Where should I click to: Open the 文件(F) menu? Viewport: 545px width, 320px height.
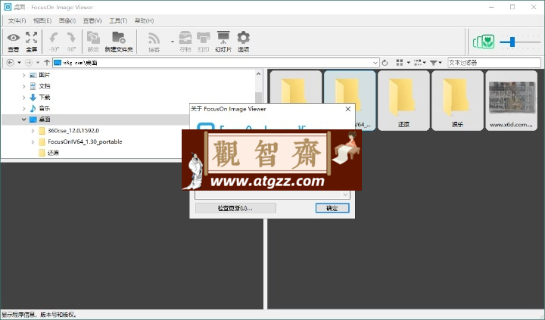click(17, 21)
